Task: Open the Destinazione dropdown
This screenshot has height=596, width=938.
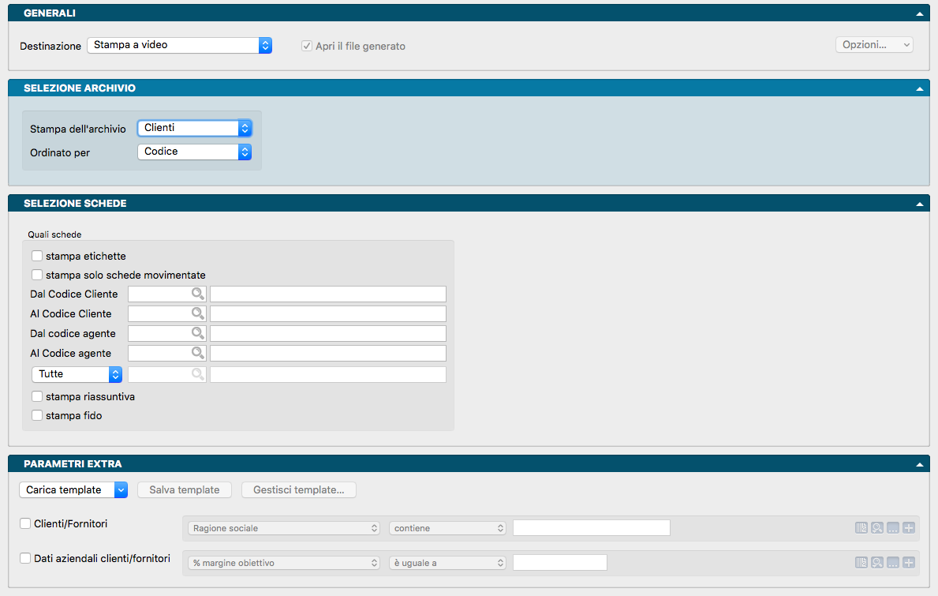Action: [179, 46]
